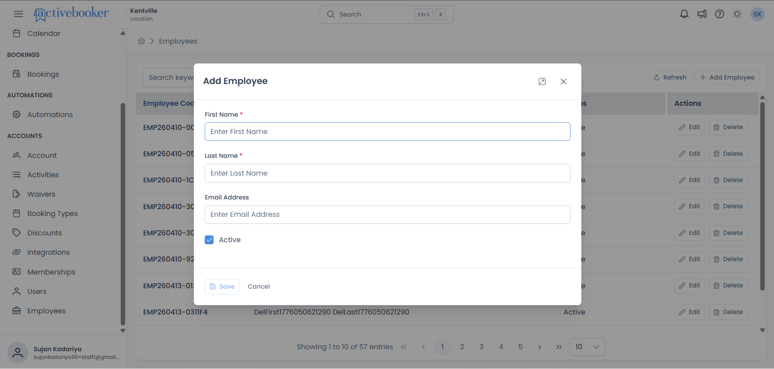Go to the next page arrow
This screenshot has height=369, width=774.
tap(539, 347)
